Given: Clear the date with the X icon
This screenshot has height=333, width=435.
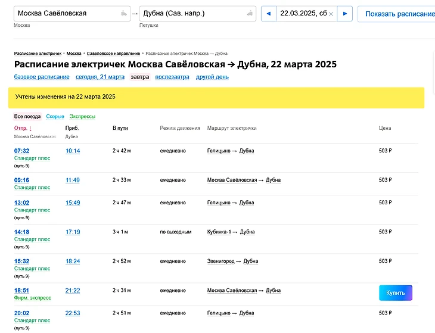Looking at the screenshot, I should click(331, 14).
